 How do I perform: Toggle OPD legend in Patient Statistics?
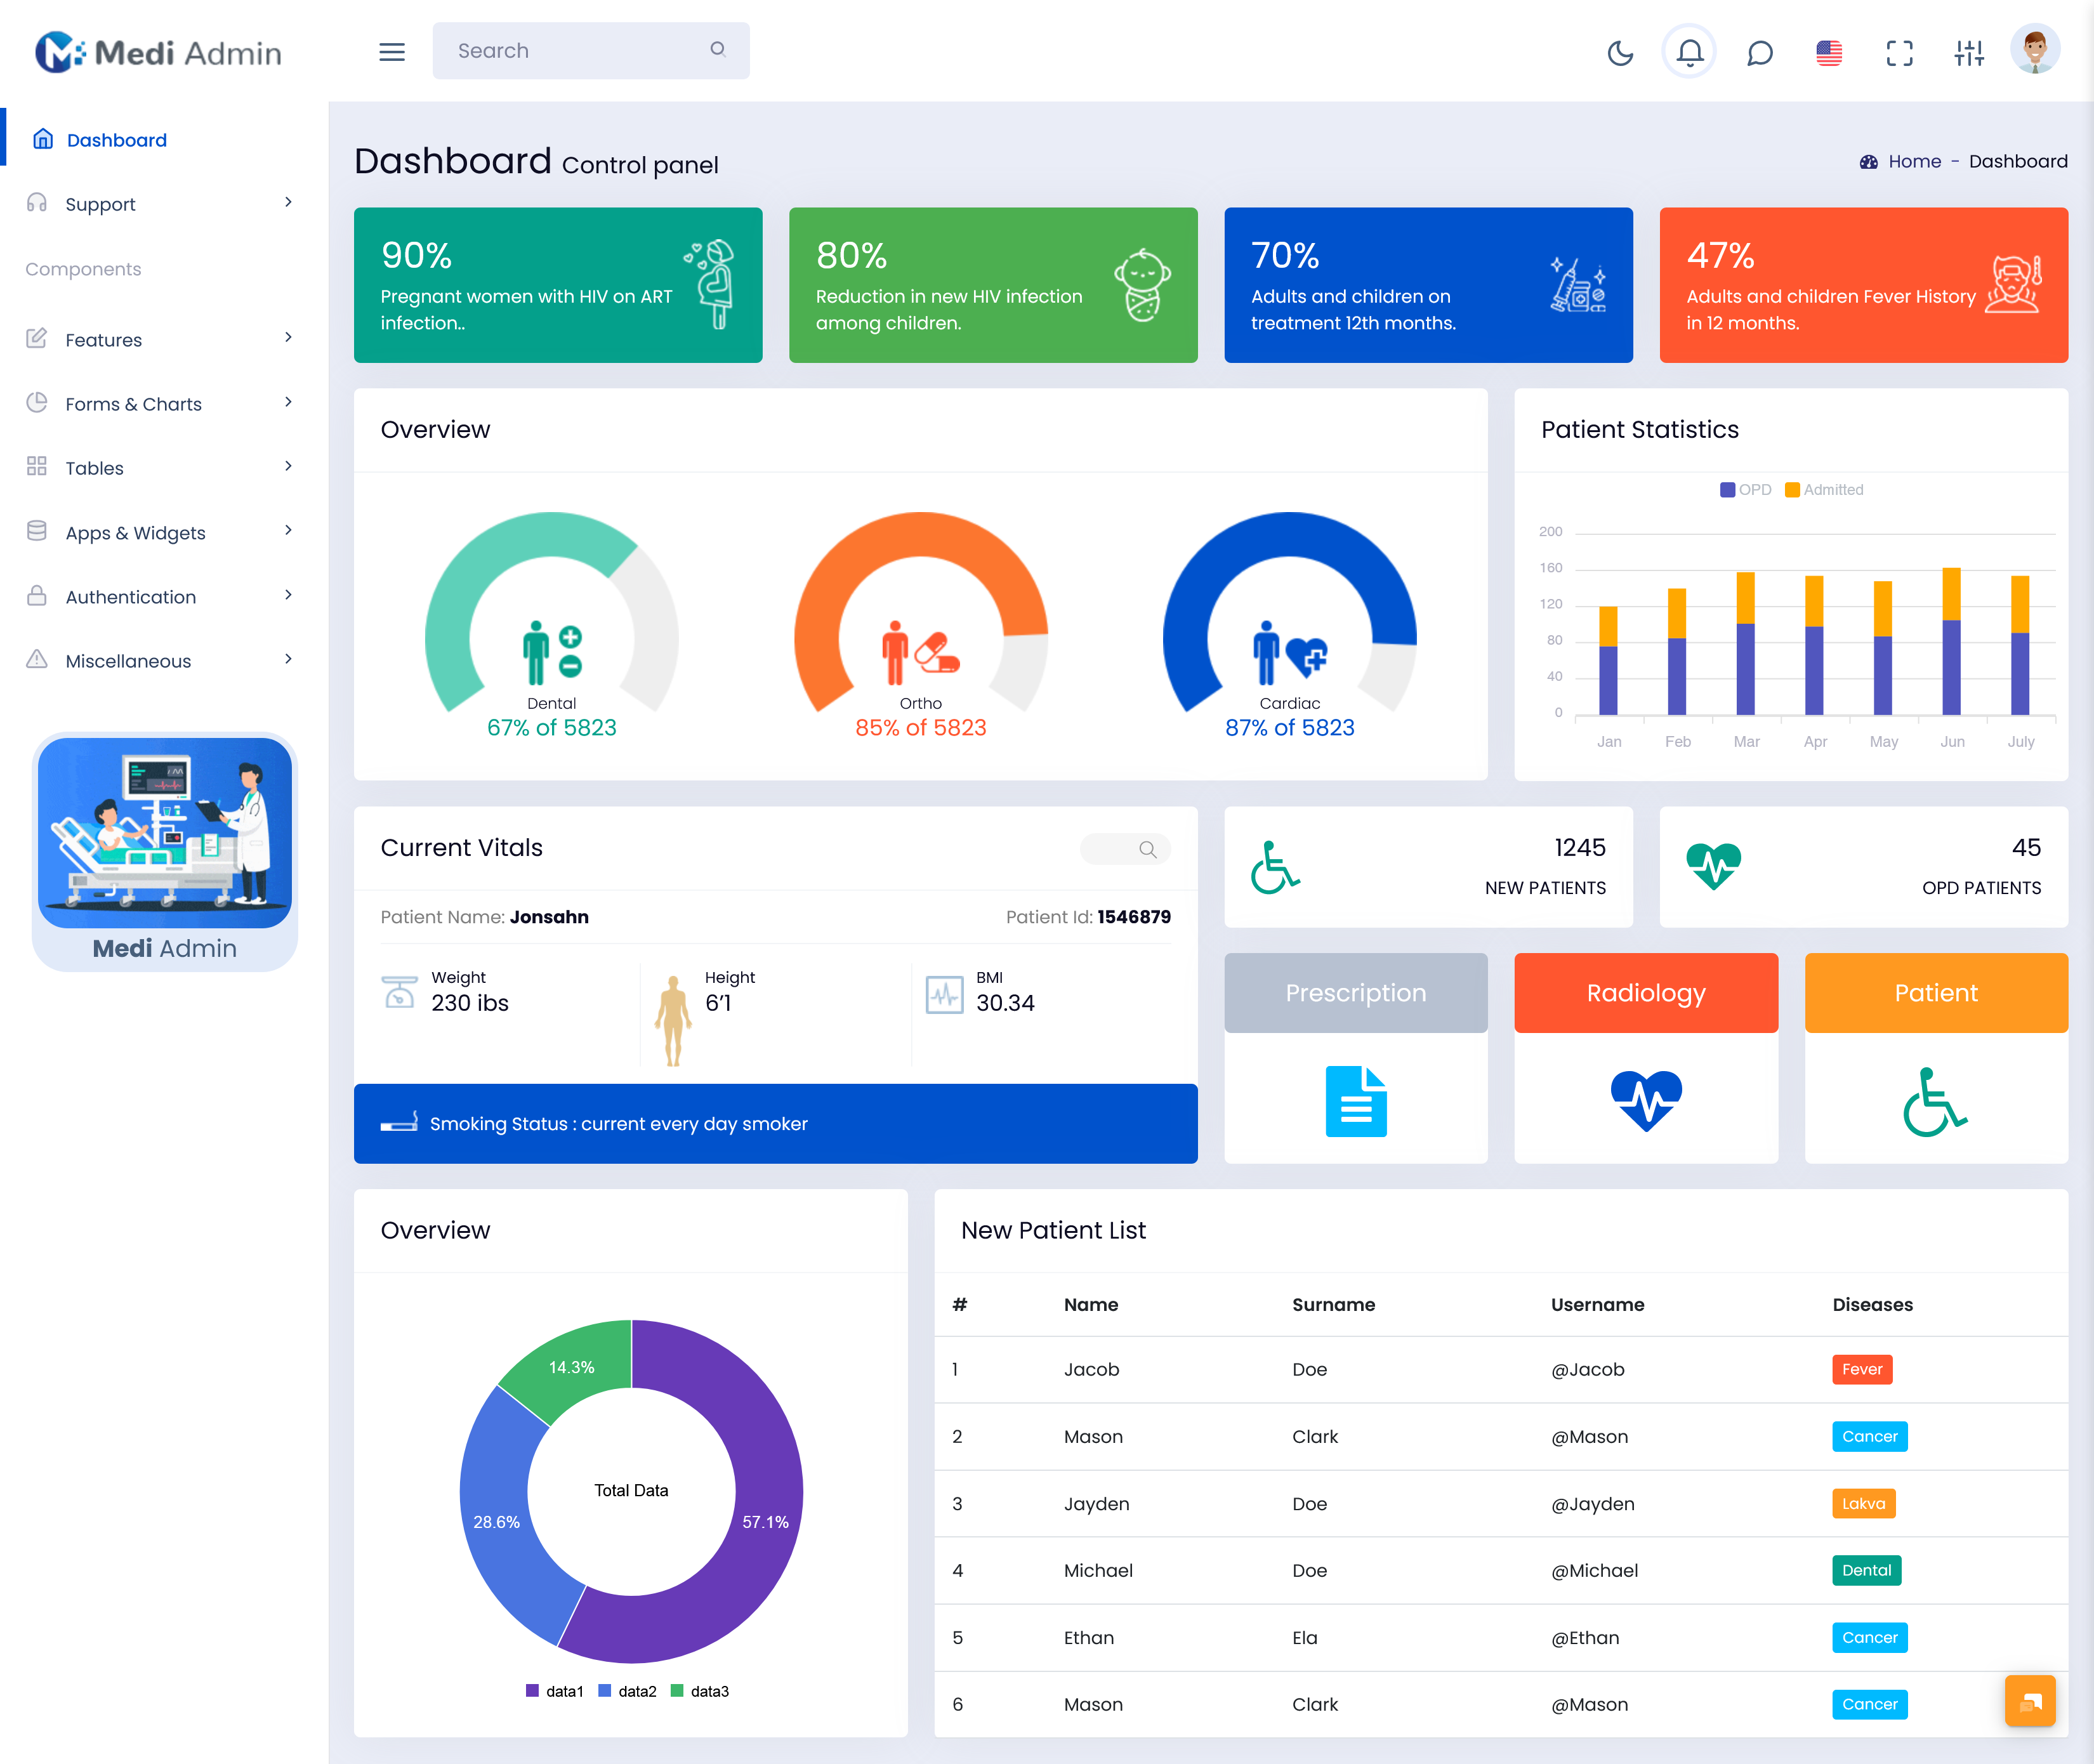pyautogui.click(x=1746, y=490)
